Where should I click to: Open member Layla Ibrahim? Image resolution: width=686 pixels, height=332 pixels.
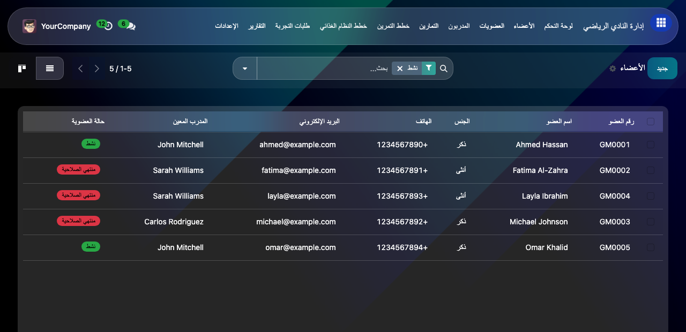[x=545, y=196]
